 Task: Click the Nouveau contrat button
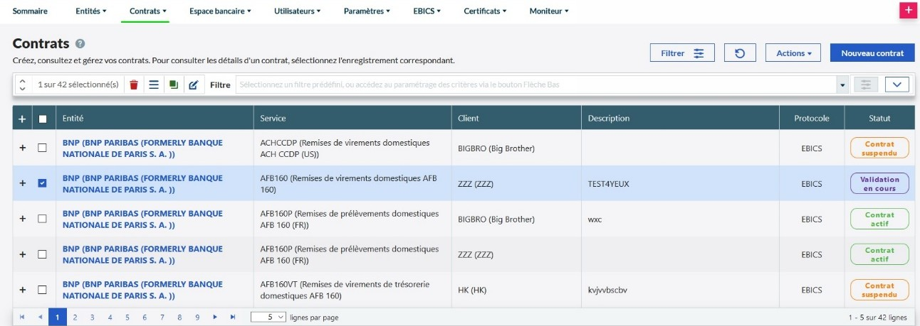(x=872, y=53)
